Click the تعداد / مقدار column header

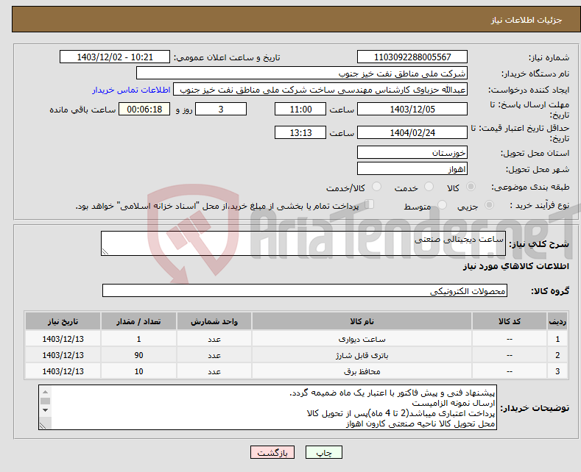pos(138,321)
